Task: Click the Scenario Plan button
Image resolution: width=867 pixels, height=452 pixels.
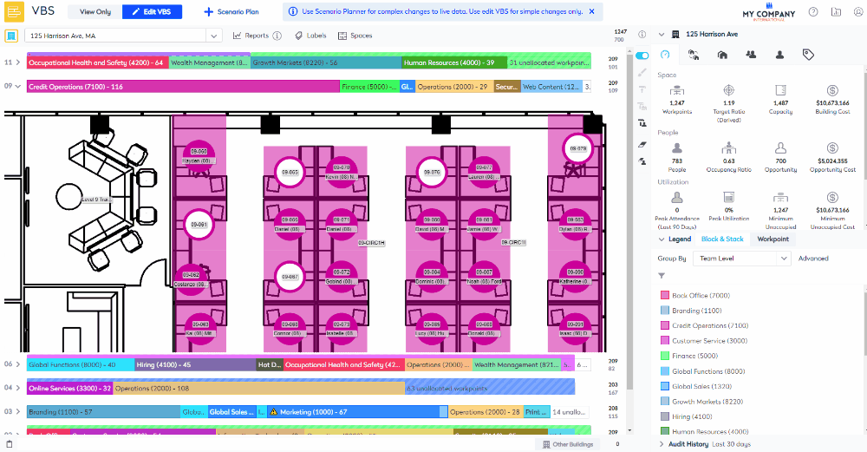Action: (x=231, y=12)
